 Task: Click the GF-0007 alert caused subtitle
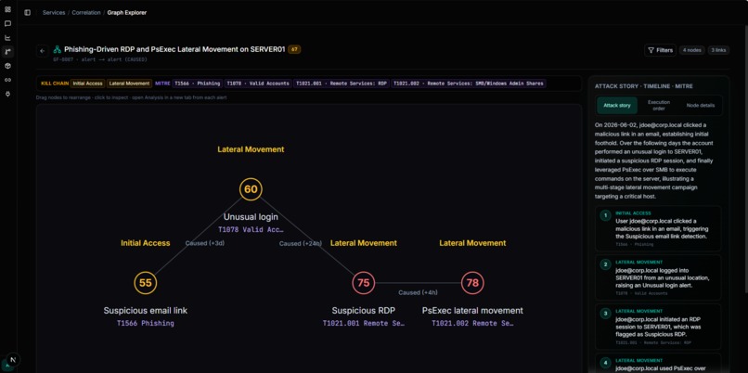(x=99, y=59)
